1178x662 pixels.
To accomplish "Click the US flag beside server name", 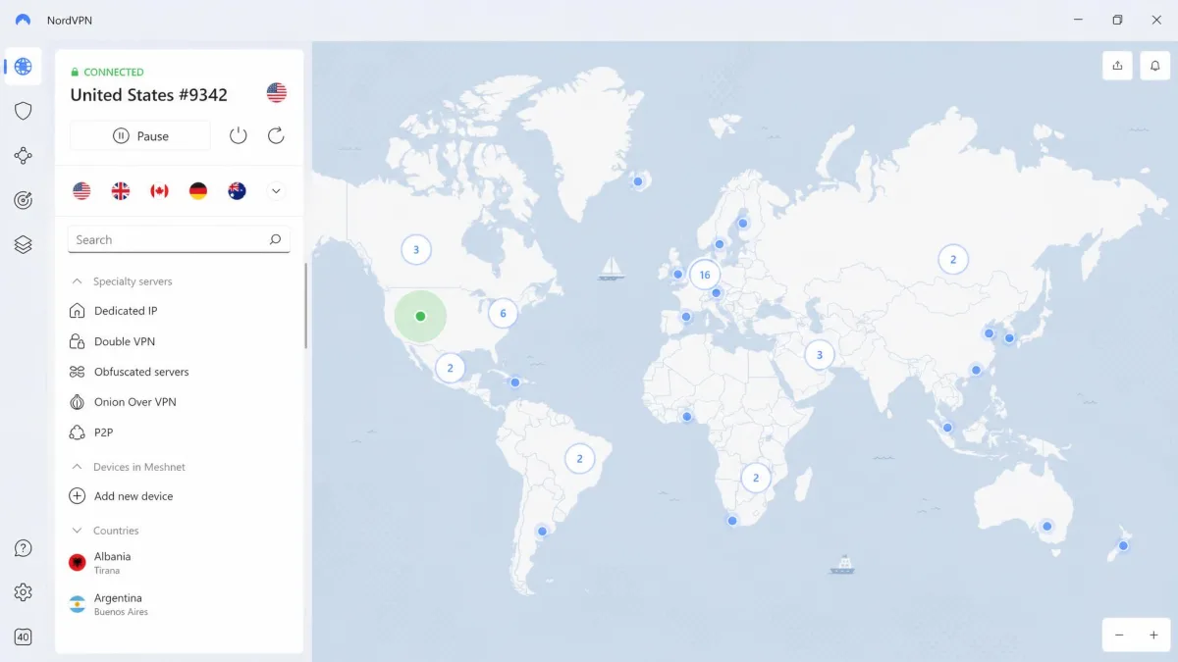I will [x=277, y=93].
